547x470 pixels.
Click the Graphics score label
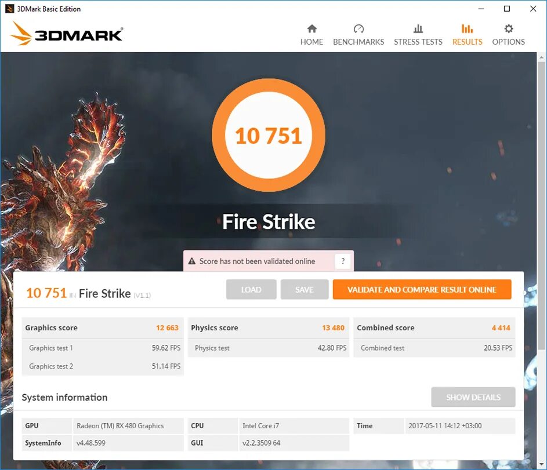click(51, 328)
